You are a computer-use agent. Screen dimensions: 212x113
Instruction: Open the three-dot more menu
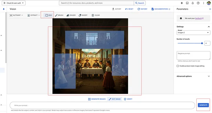203,3
